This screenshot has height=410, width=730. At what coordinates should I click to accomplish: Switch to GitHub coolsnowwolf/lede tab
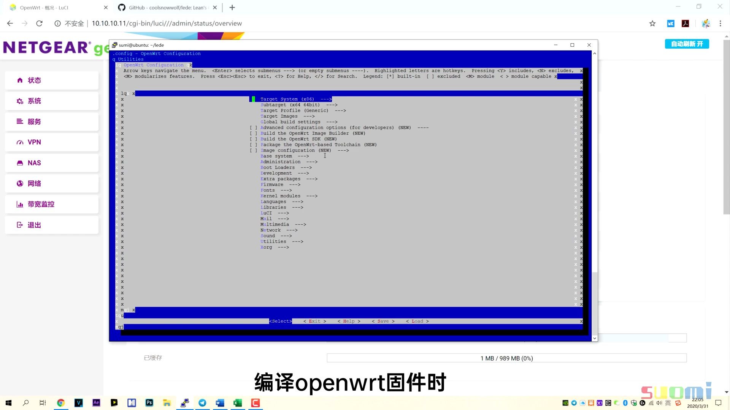click(167, 8)
